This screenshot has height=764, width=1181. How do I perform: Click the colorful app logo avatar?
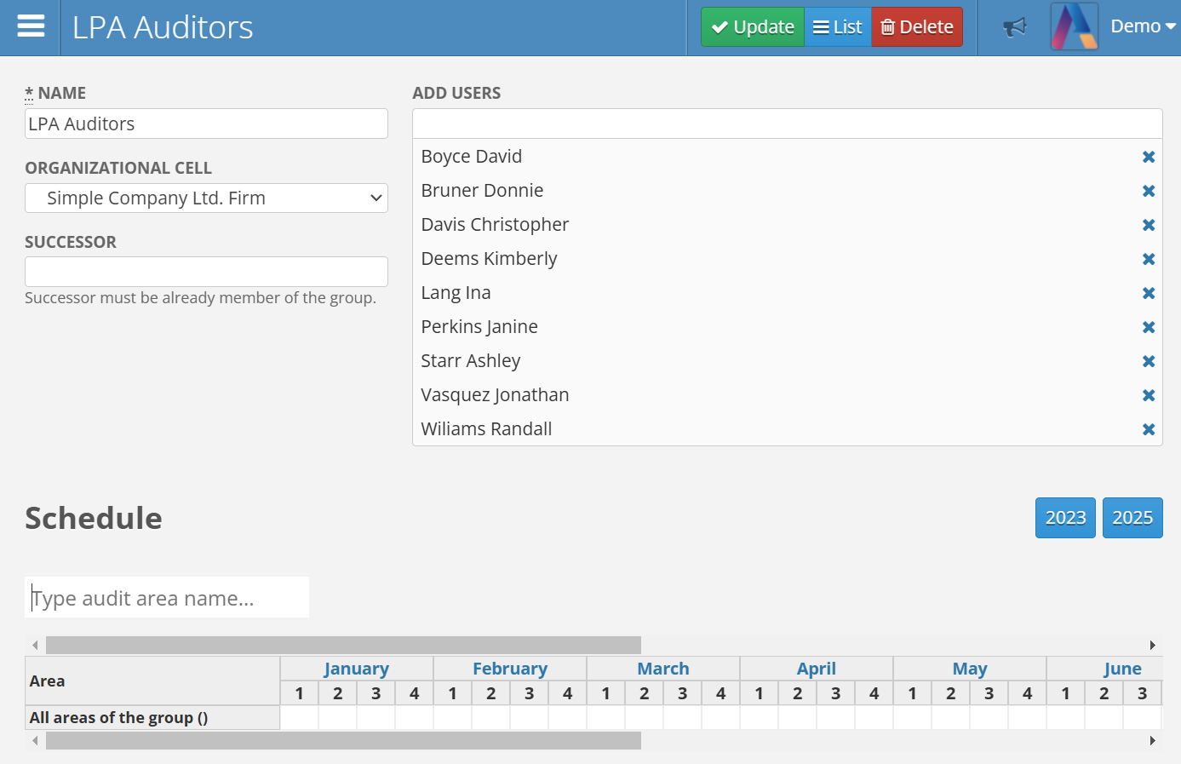click(1074, 27)
